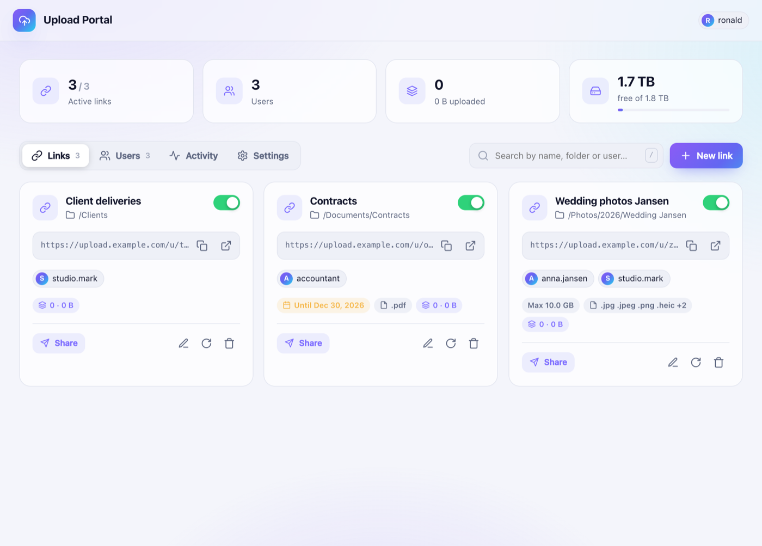Disable the Client deliveries link toggle
Viewport: 762px width, 546px height.
coord(226,203)
